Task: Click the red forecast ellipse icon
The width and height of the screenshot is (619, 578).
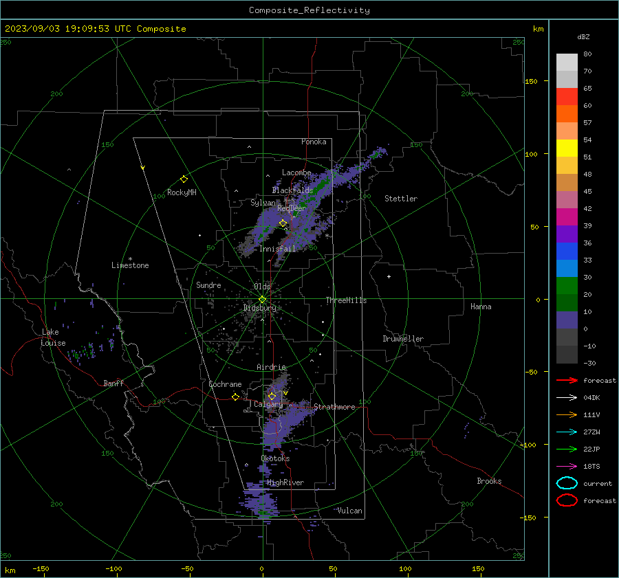Action: tap(567, 500)
